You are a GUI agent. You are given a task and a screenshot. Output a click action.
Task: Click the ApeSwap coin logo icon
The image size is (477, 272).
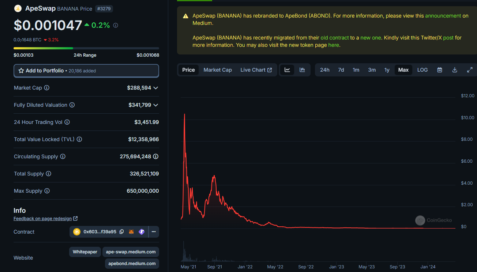(x=18, y=8)
